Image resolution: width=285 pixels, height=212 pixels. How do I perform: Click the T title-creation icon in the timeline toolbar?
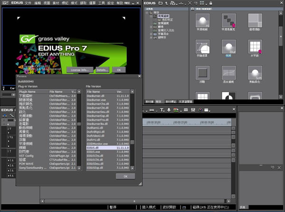[x=162, y=110]
